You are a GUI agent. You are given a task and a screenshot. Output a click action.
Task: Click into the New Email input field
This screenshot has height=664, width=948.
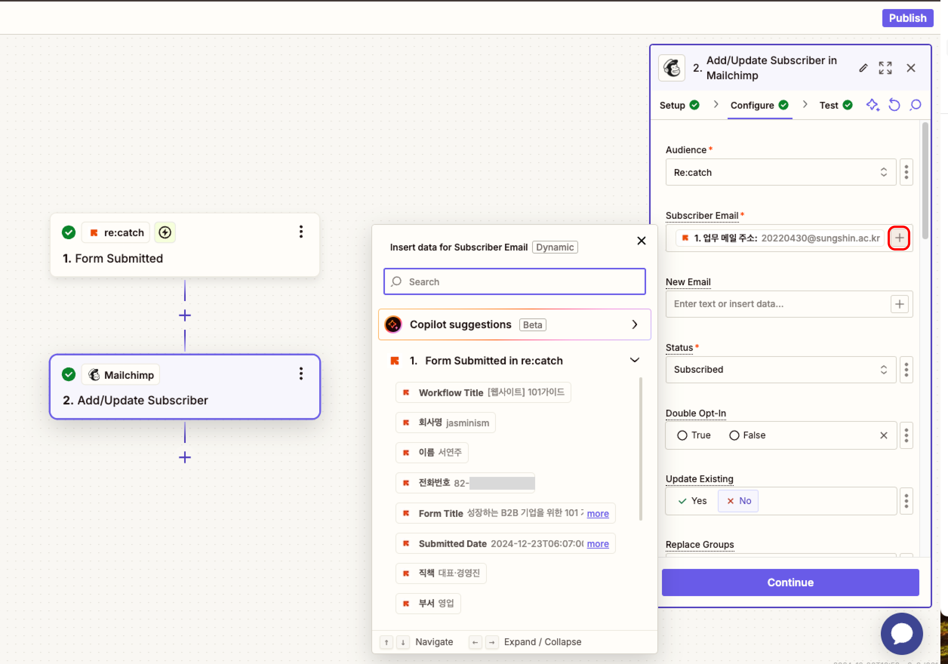[777, 304]
